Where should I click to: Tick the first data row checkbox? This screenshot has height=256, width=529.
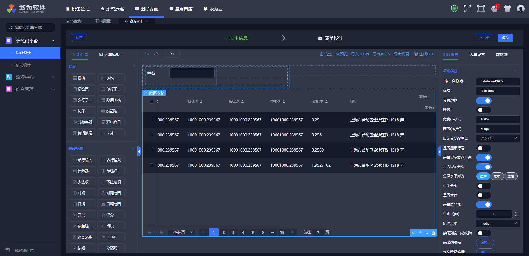pos(152,120)
